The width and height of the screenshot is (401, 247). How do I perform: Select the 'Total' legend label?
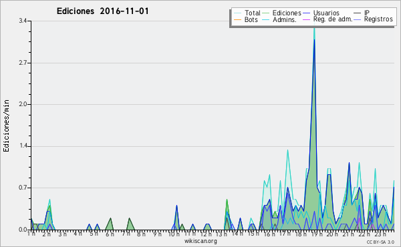pyautogui.click(x=253, y=13)
